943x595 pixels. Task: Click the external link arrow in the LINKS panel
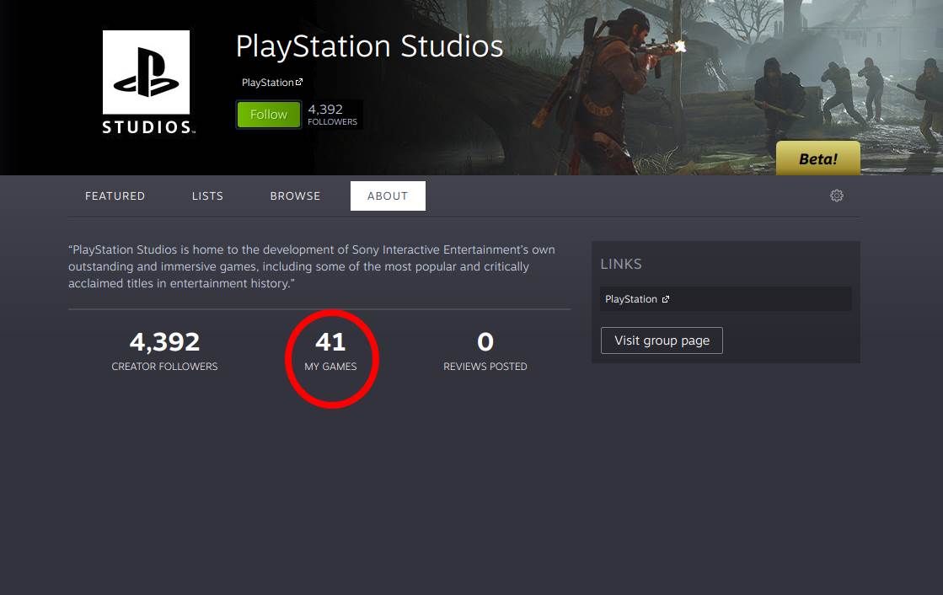[x=666, y=298]
